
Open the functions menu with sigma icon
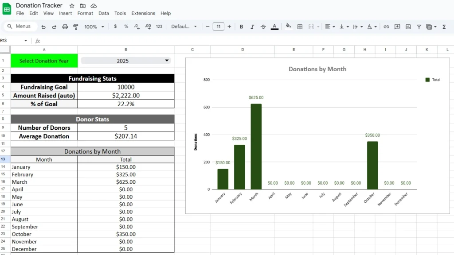(x=445, y=27)
